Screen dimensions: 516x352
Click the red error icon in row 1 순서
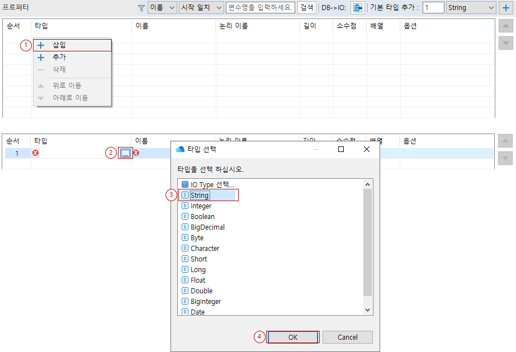[35, 153]
